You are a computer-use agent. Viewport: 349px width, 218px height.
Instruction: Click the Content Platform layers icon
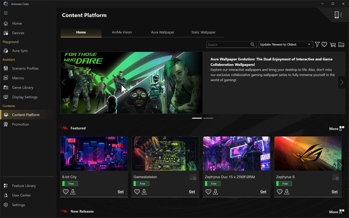(x=6, y=115)
